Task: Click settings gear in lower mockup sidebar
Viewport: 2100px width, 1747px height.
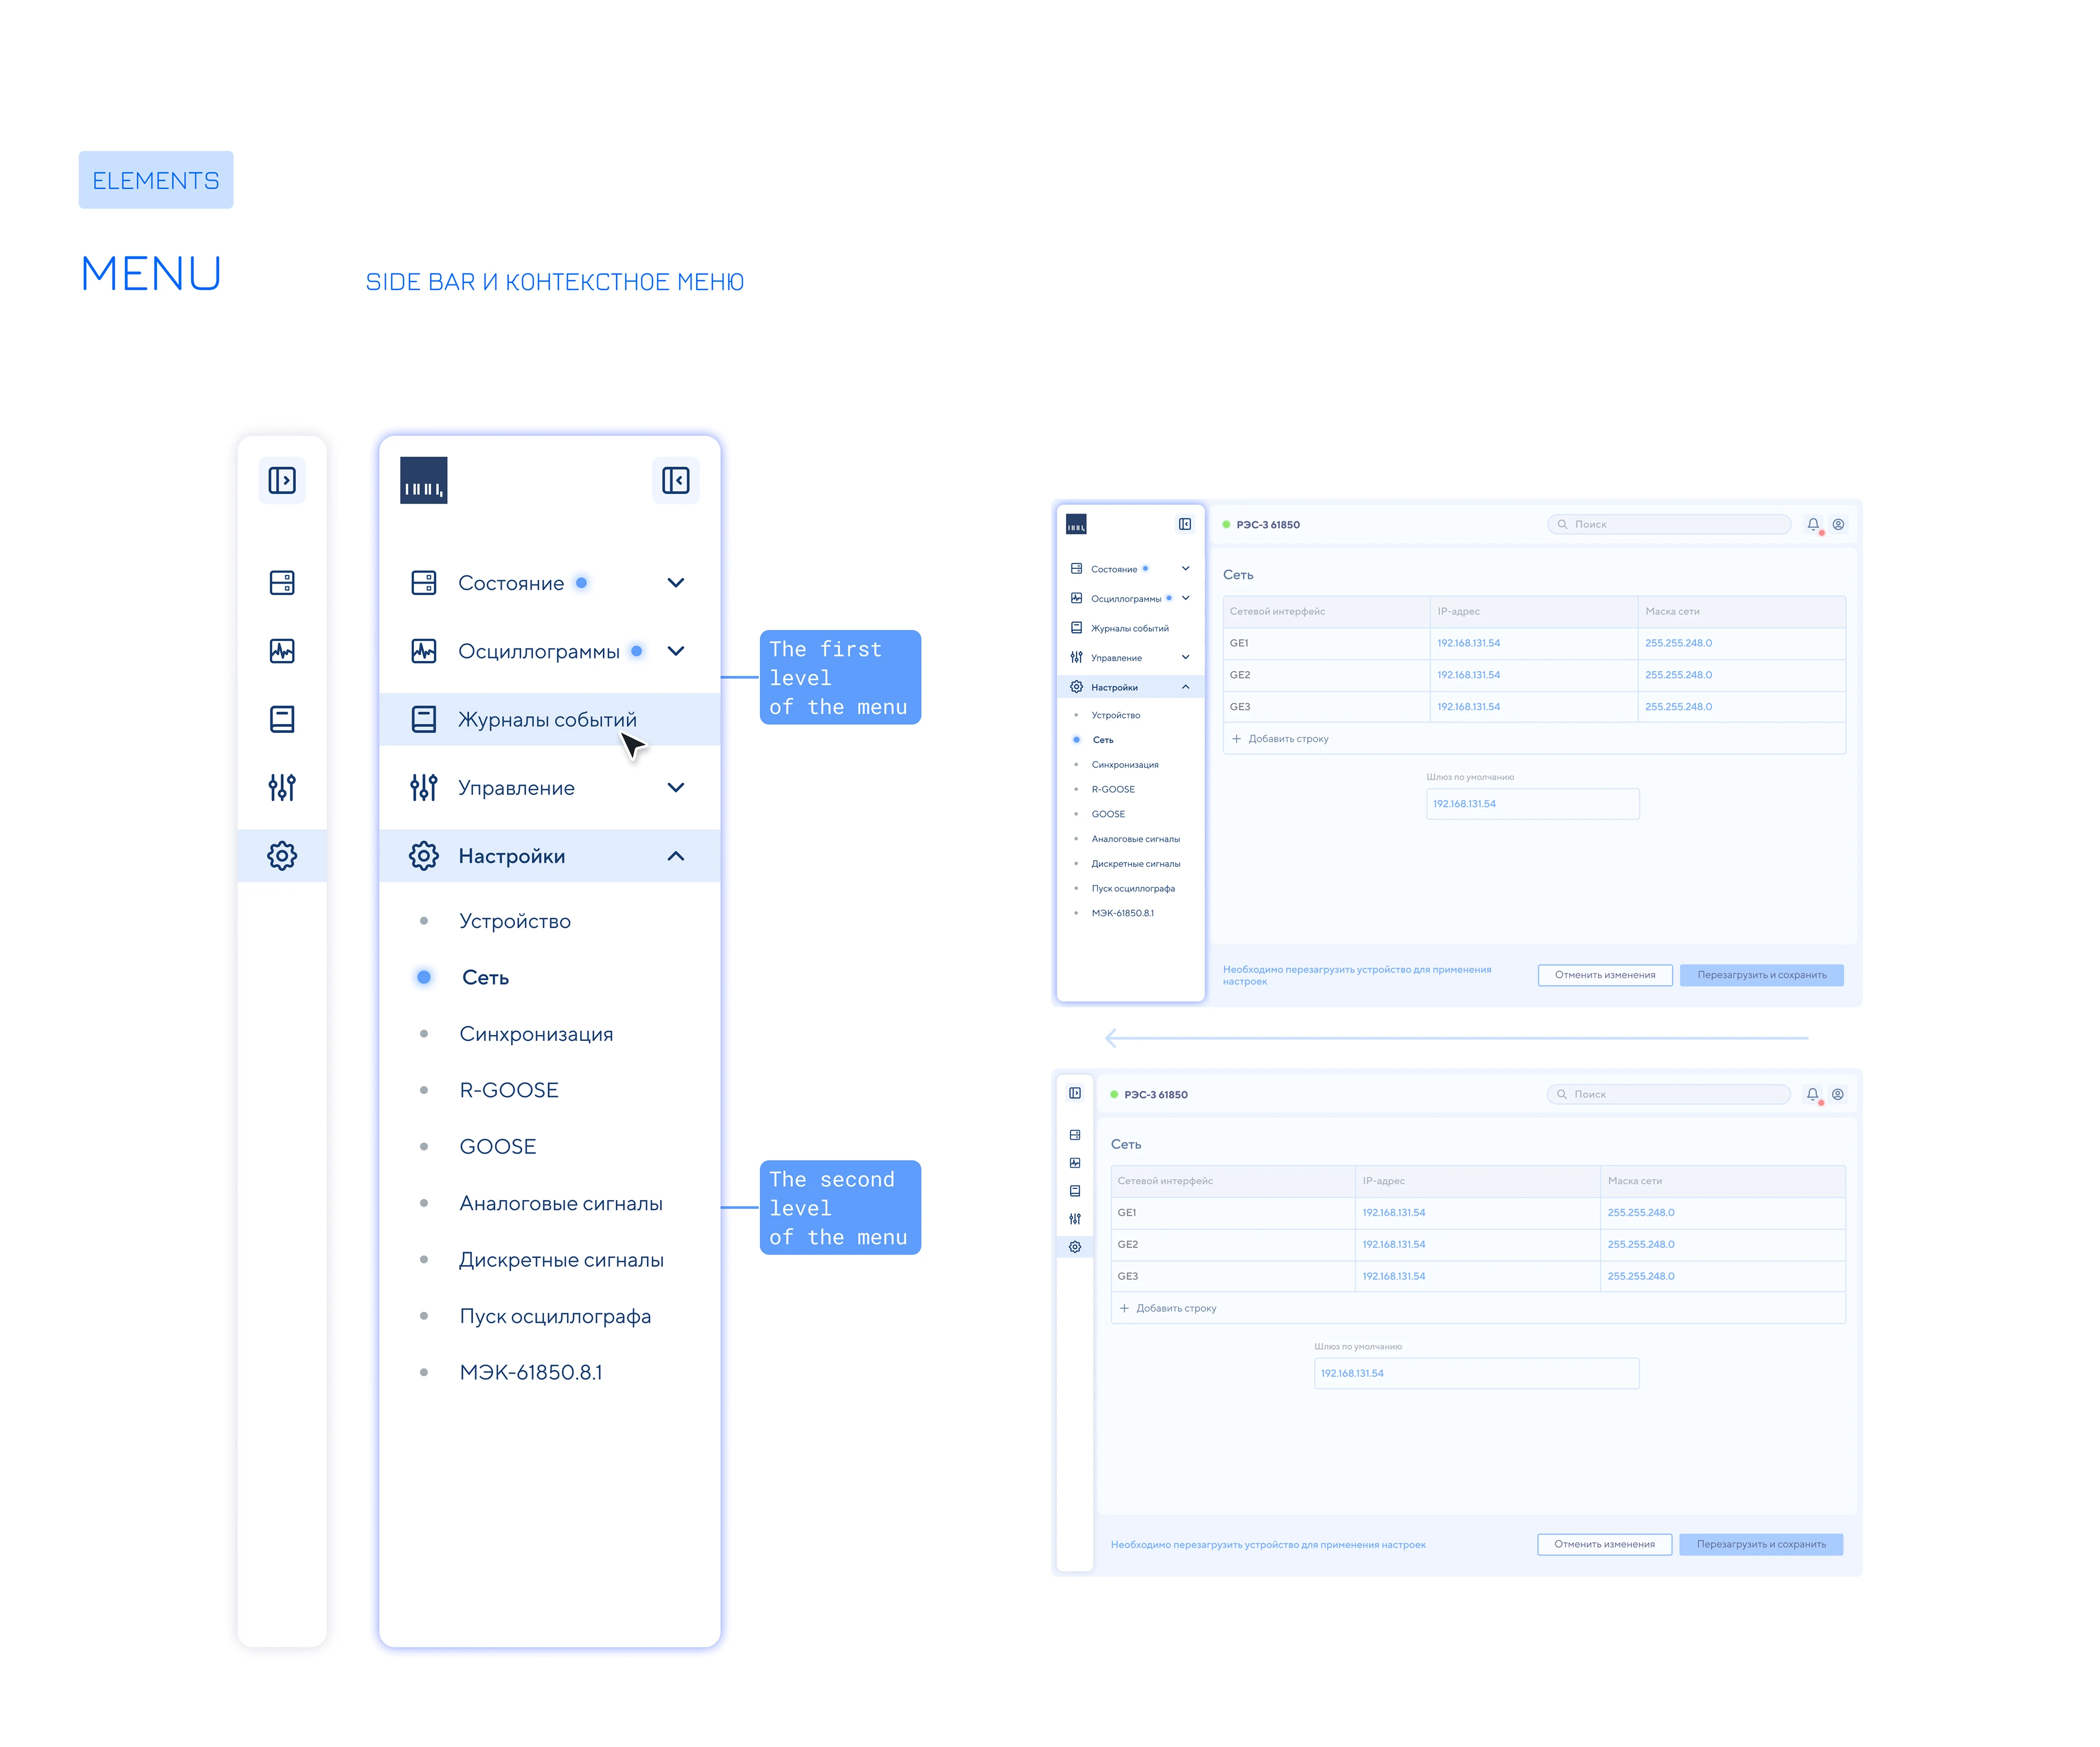Action: click(1075, 1247)
